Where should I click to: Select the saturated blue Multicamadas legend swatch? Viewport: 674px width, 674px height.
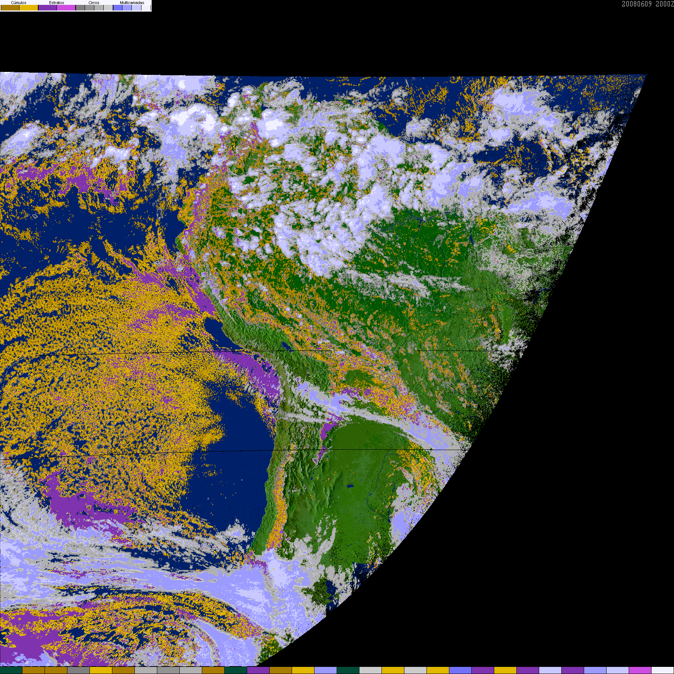(118, 7)
